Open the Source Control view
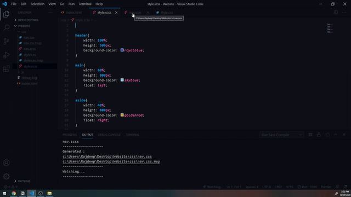 (6, 41)
